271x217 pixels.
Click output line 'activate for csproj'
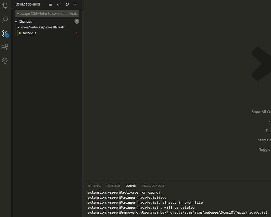pos(124,192)
